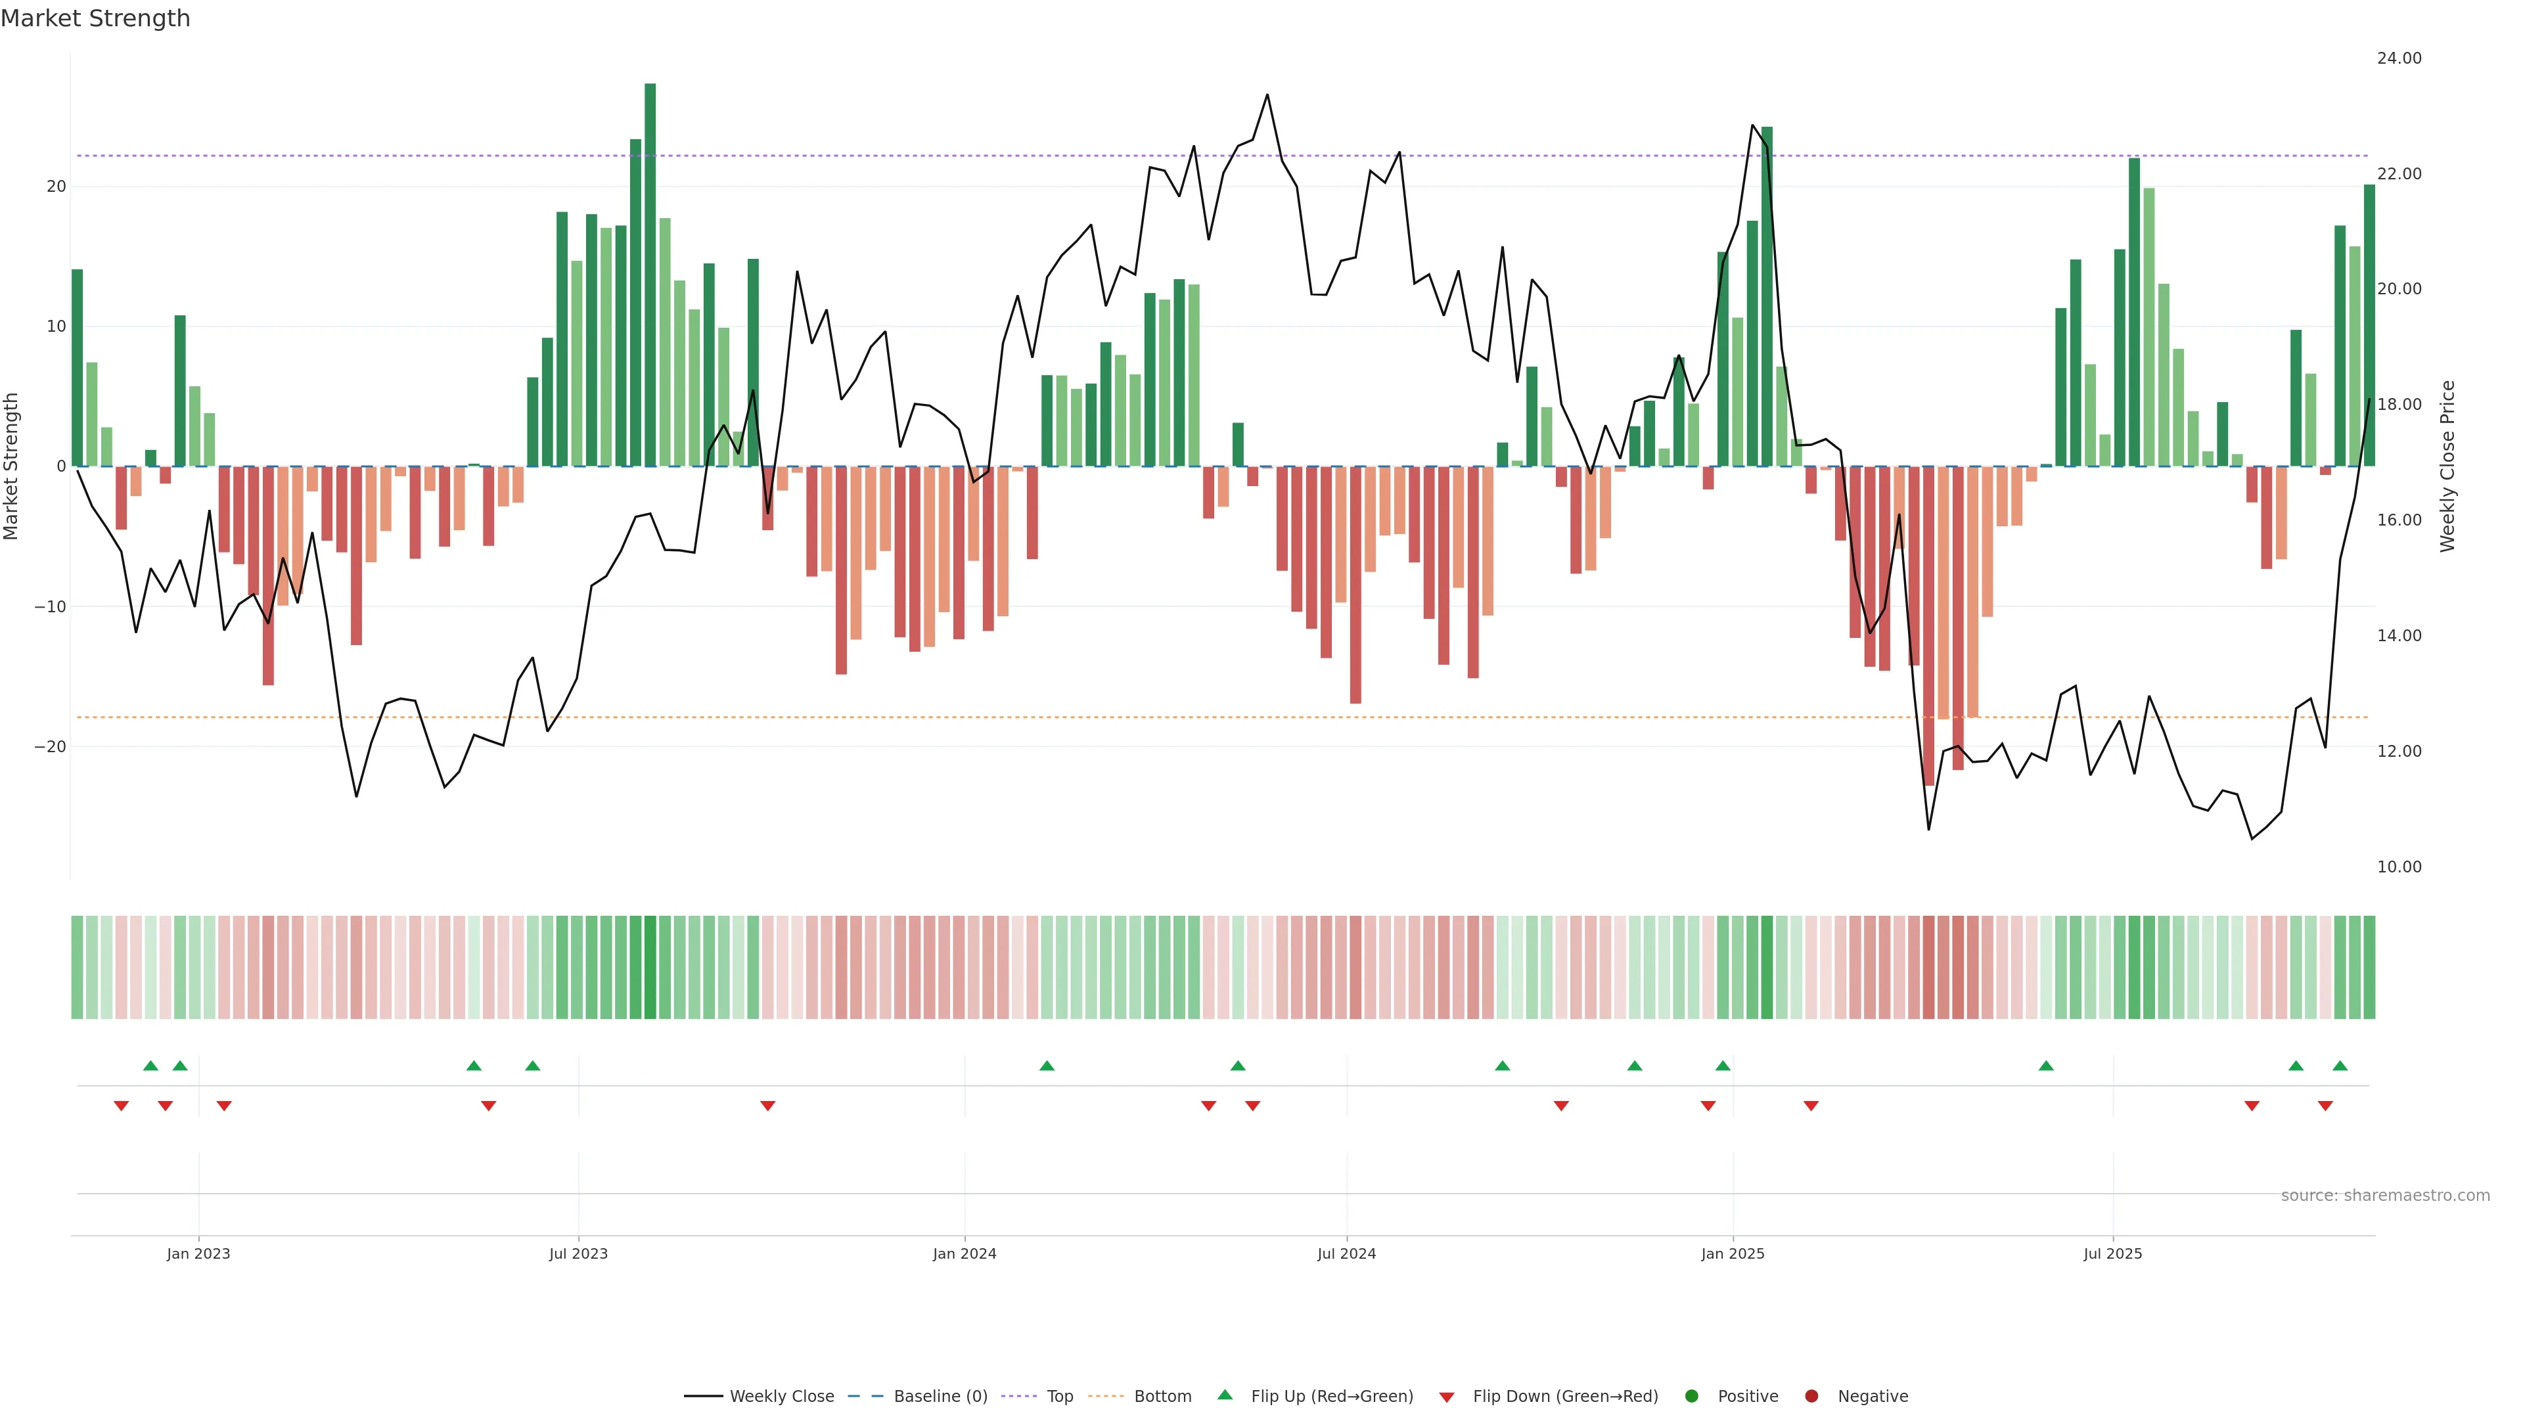This screenshot has height=1419, width=2523.
Task: Click Flip Up green triangle legend icon
Action: 1224,1395
